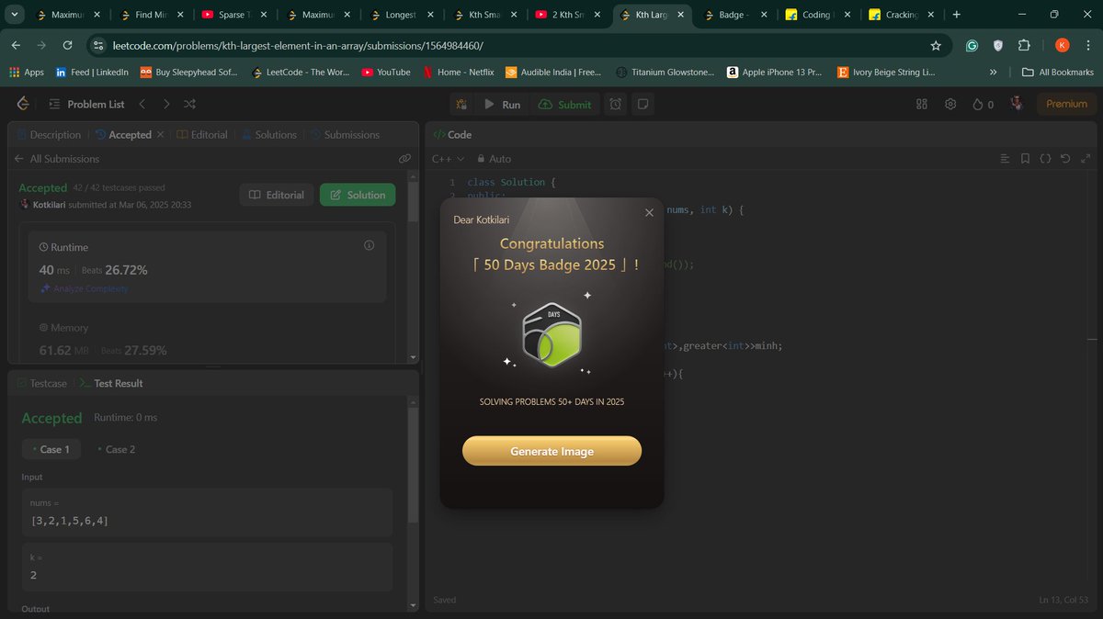The width and height of the screenshot is (1103, 619).
Task: Open LeetCode settings gear icon
Action: (x=950, y=104)
